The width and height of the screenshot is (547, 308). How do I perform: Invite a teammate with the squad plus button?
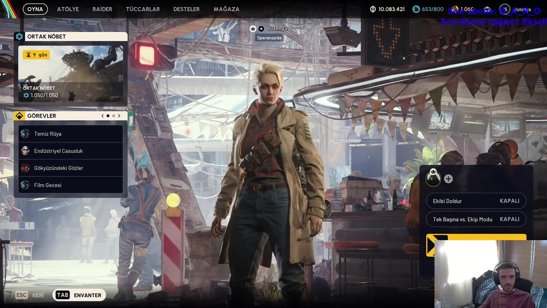pos(448,179)
